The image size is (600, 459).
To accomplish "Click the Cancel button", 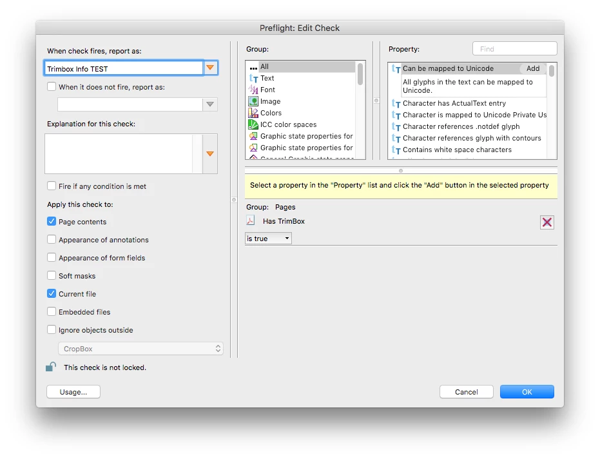I will [466, 391].
